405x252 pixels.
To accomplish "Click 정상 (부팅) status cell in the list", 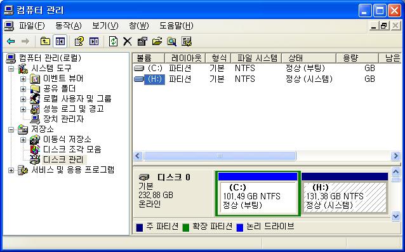I will (x=305, y=69).
